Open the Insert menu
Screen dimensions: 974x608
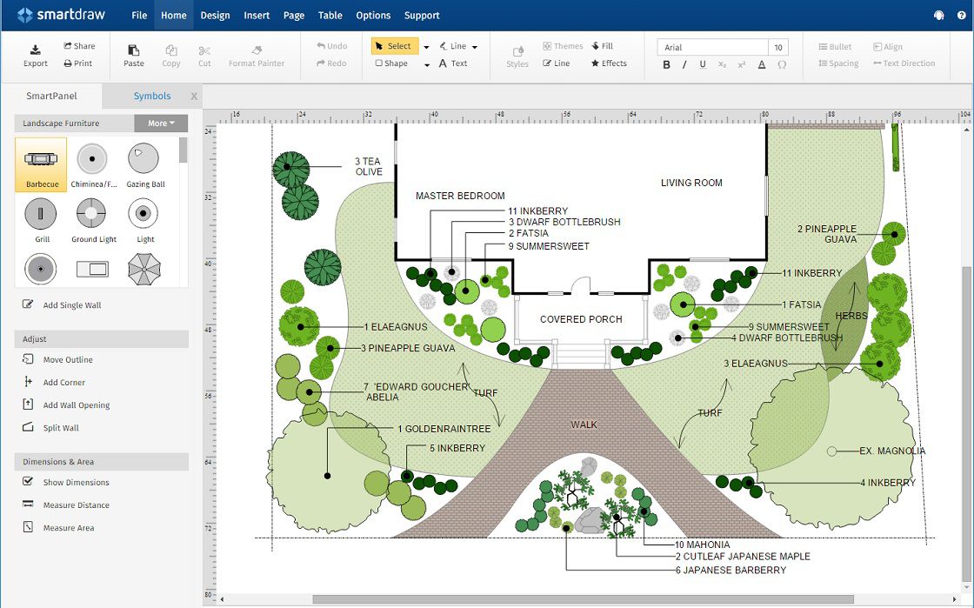tap(257, 16)
